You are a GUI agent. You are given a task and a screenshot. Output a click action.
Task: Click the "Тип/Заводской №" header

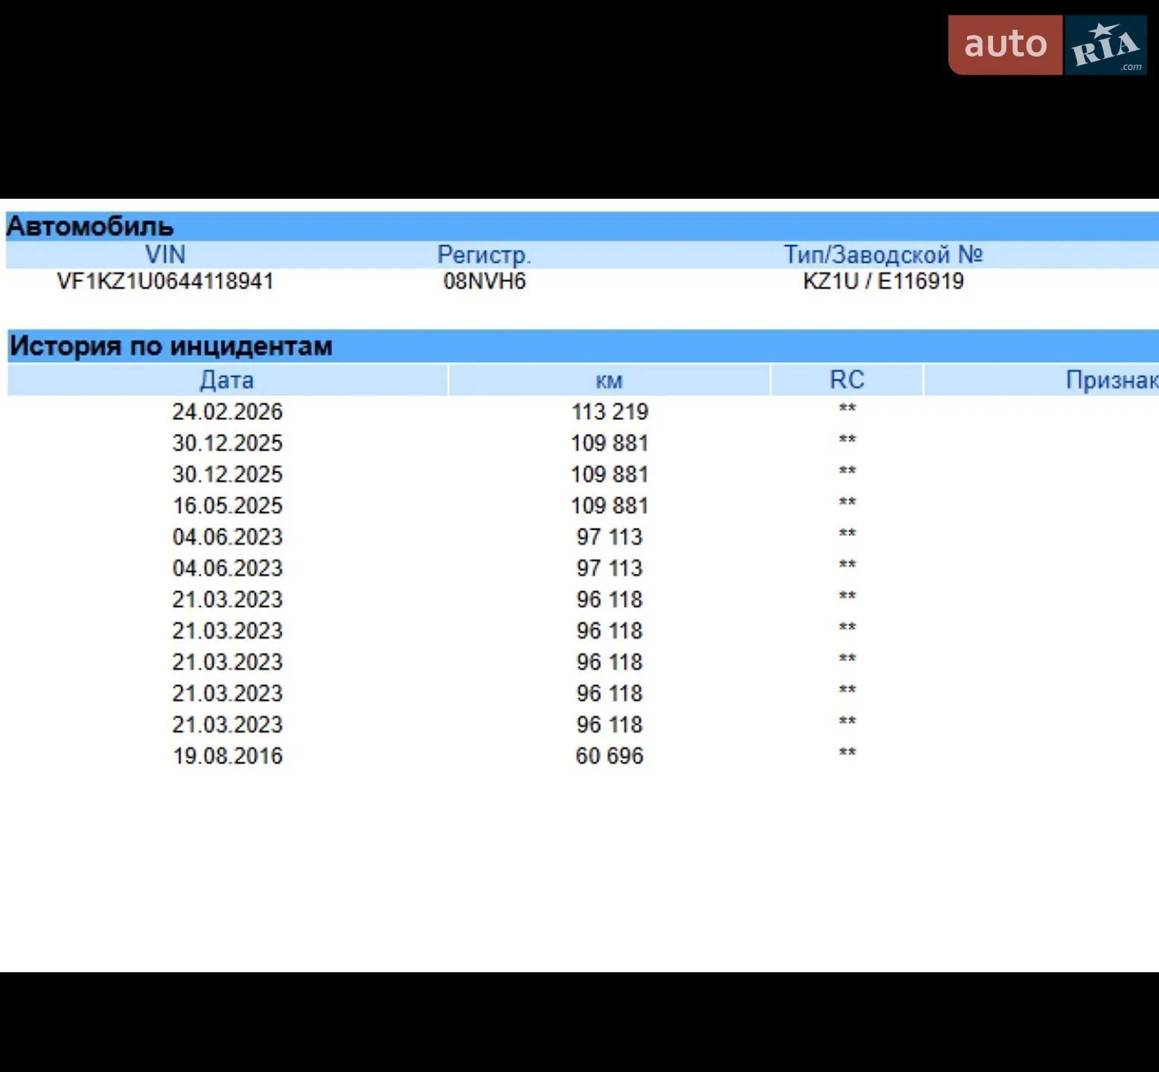[x=884, y=255]
